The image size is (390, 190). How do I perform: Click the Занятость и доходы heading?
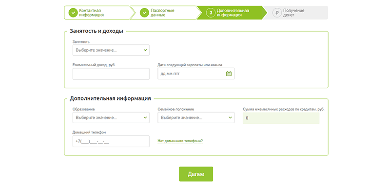pos(97,31)
